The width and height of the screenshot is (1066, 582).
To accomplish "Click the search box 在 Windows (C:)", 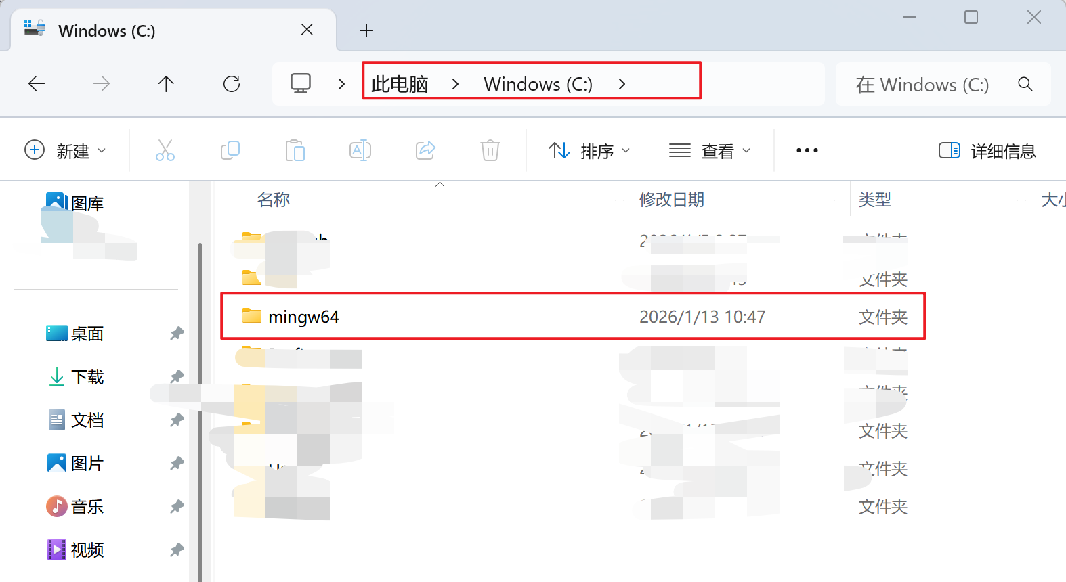I will point(943,85).
